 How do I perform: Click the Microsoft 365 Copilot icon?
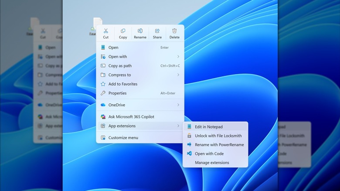(x=103, y=117)
